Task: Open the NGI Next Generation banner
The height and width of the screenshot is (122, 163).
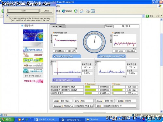Action: 33,65
